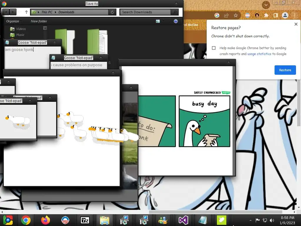301x226 pixels.
Task: Open File Explorer from taskbar
Action: click(x=105, y=220)
